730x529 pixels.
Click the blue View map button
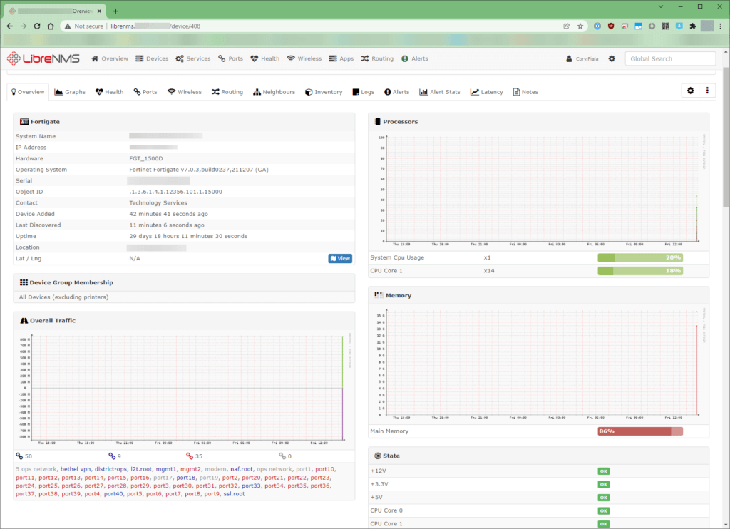pos(340,259)
